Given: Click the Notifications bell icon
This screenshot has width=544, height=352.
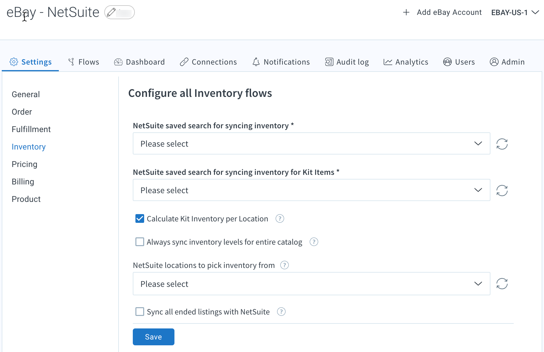Looking at the screenshot, I should click(256, 62).
